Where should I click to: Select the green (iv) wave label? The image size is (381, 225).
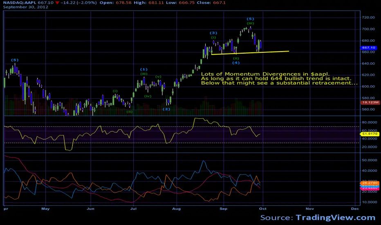[x=148, y=96]
